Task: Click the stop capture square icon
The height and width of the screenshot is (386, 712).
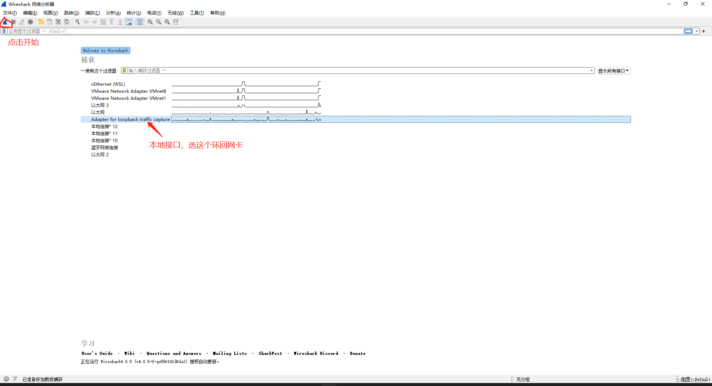Action: point(13,22)
